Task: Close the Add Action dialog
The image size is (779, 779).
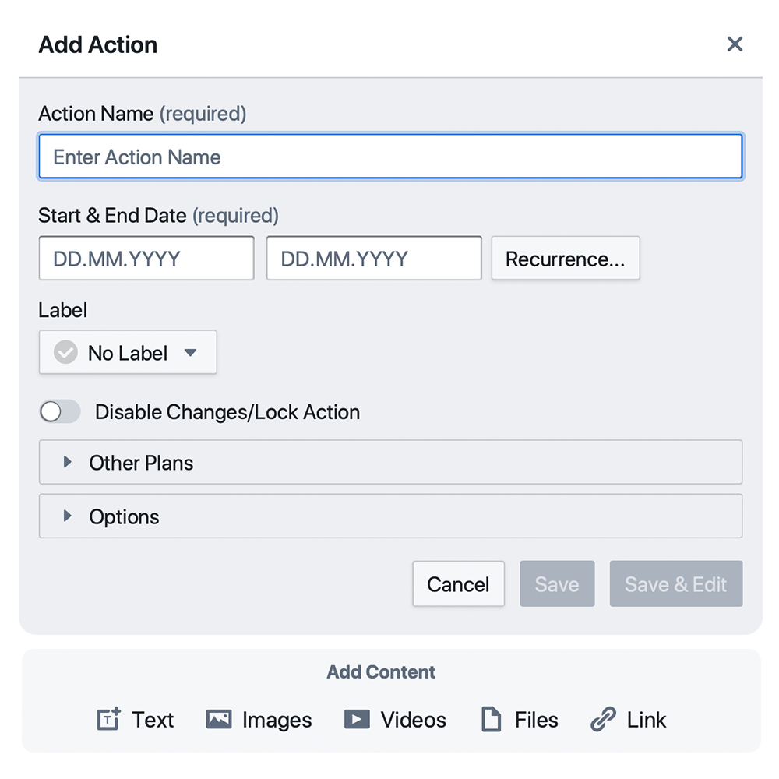Action: click(x=735, y=44)
